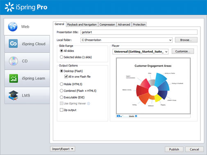The height and width of the screenshot is (155, 207).
Task: Uncheck All in one Flash file
Action: tap(66, 76)
